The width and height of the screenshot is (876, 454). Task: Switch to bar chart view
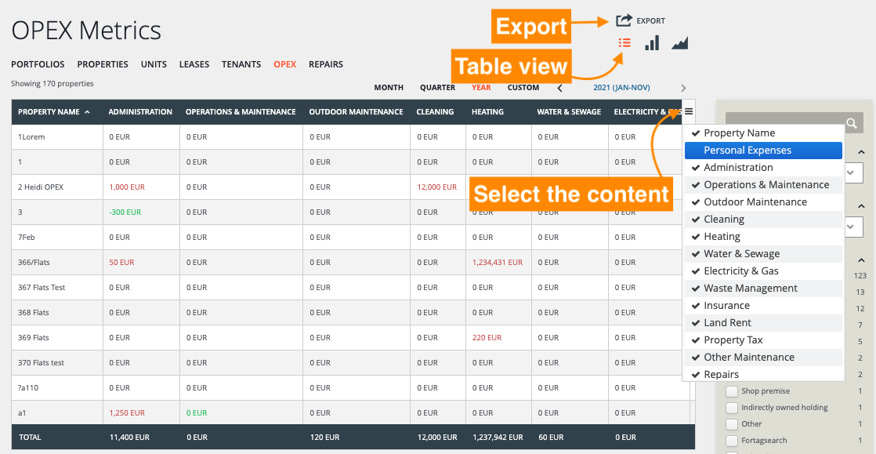(x=651, y=43)
